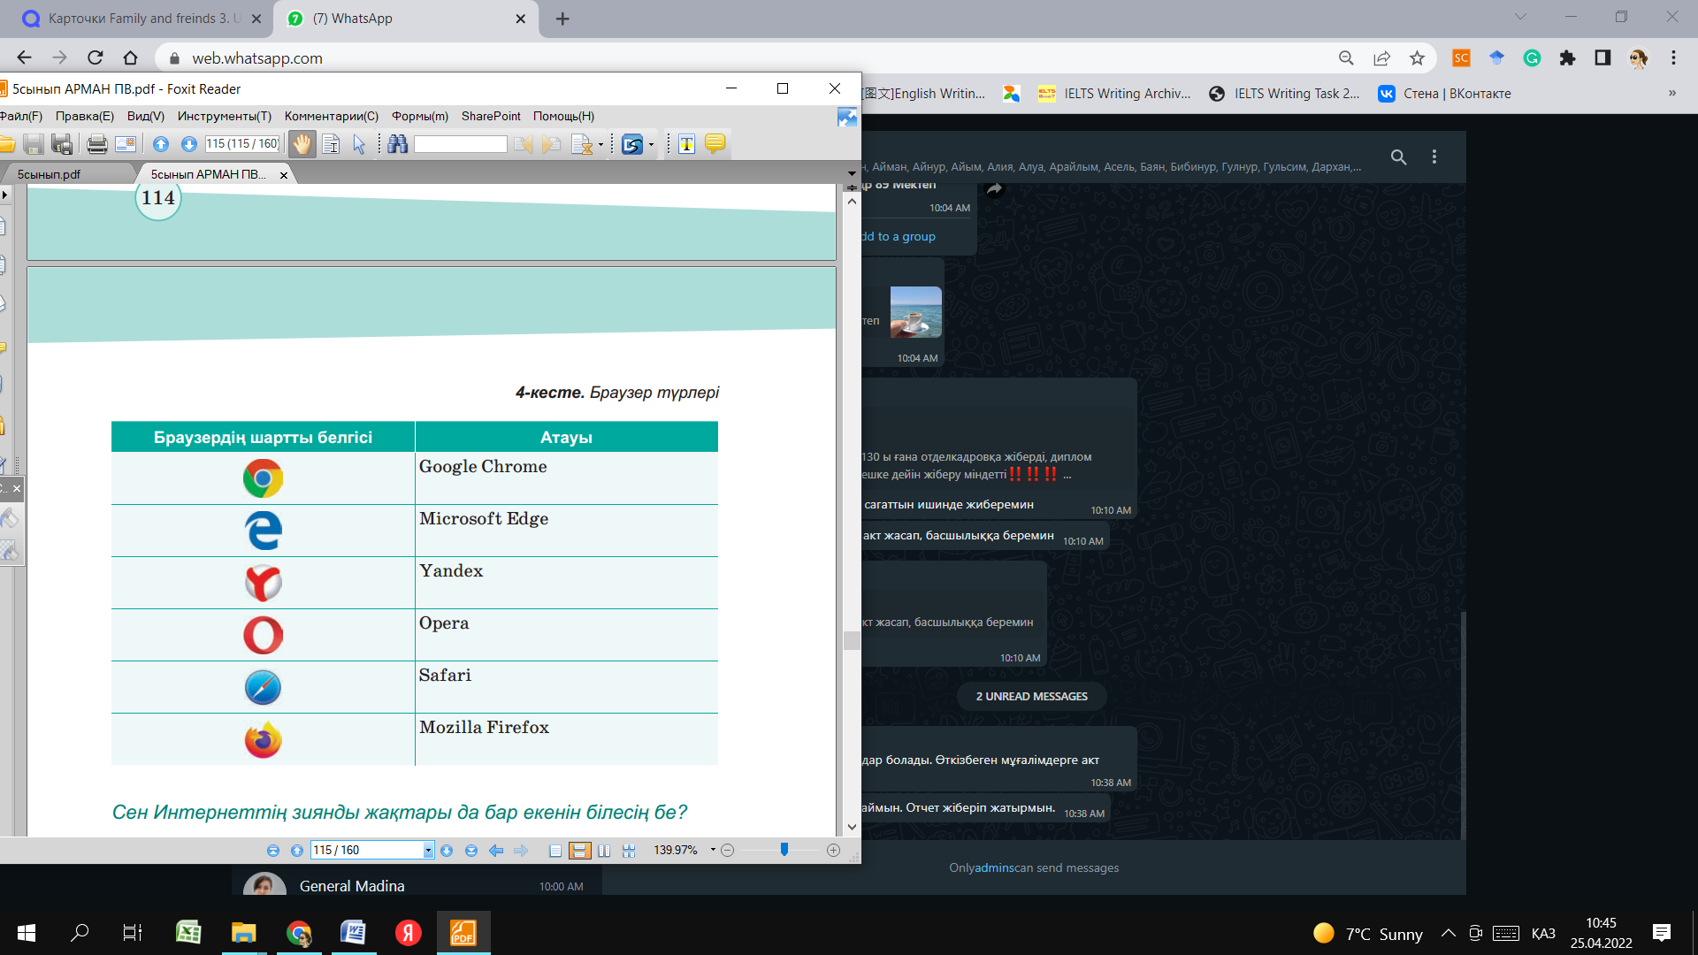Switch to the 5сынып.pdf tab
The width and height of the screenshot is (1698, 955).
pyautogui.click(x=50, y=174)
